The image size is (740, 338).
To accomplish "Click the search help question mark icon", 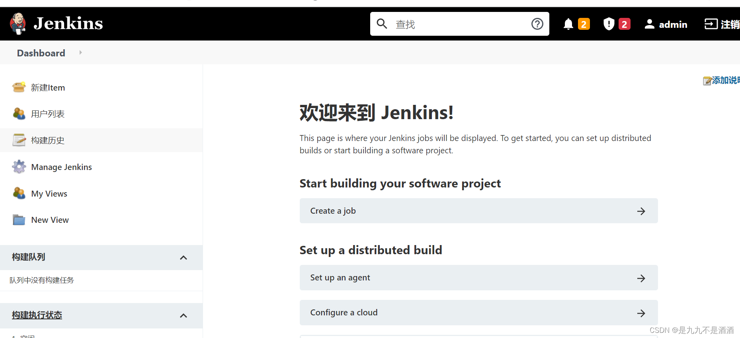I will [x=537, y=24].
